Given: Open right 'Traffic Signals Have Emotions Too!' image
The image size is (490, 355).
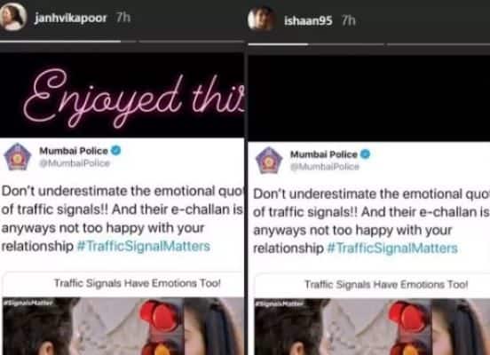Looking at the screenshot, I should (x=372, y=314).
